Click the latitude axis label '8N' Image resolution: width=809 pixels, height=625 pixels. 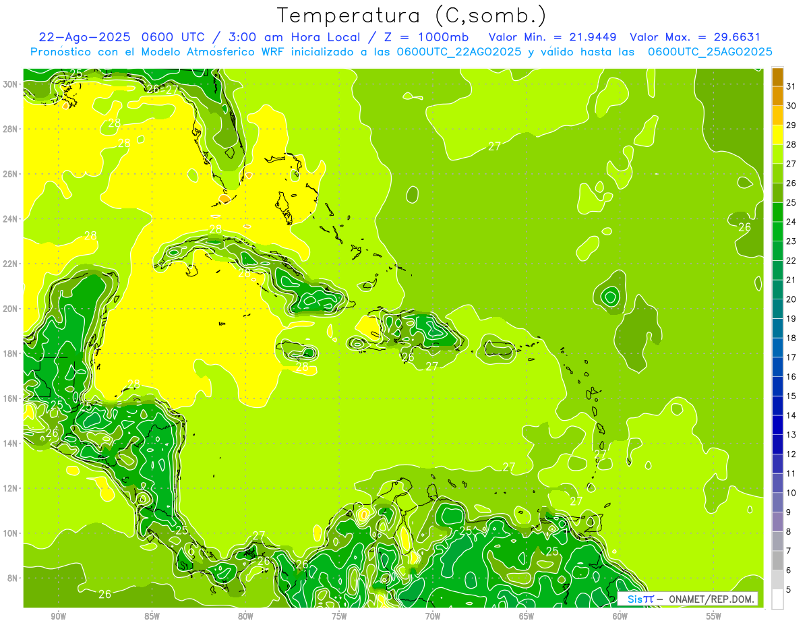point(12,578)
